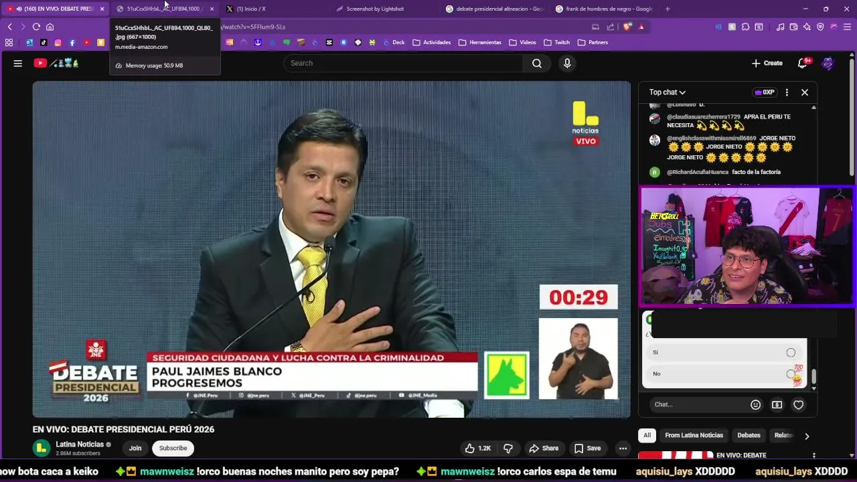Open the Facebook bookmark icon
Screen dimensions: 857x482
(x=72, y=42)
